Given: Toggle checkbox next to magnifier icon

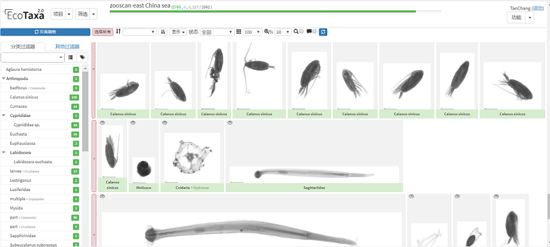Looking at the screenshot, I should pos(302,32).
